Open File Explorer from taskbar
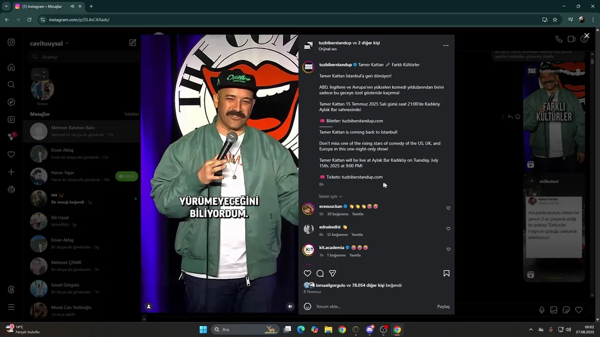Screen dimensions: 600x337 click(328, 330)
